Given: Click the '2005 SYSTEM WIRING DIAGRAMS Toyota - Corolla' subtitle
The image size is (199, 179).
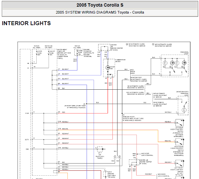Looking at the screenshot, I should (100, 12).
